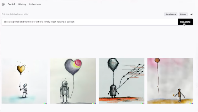Click the collapse arrow icon beside Upload
The image size is (198, 112).
191,14
